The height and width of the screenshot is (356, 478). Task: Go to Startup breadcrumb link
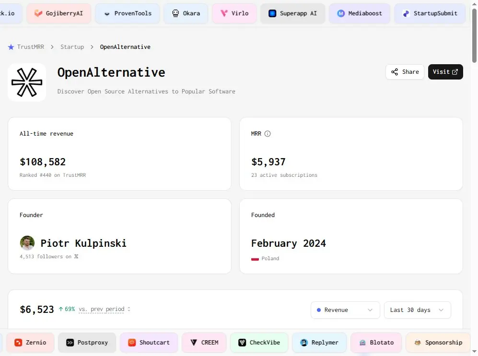pyautogui.click(x=72, y=47)
